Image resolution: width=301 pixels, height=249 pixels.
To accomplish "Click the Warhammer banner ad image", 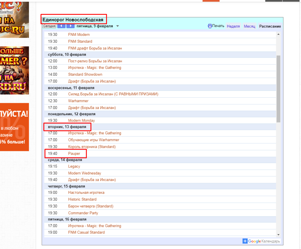I will tap(14, 70).
